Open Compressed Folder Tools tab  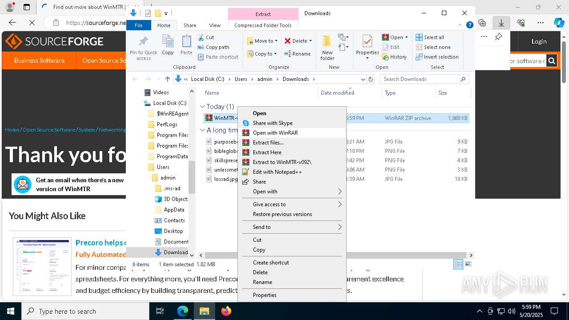[263, 25]
